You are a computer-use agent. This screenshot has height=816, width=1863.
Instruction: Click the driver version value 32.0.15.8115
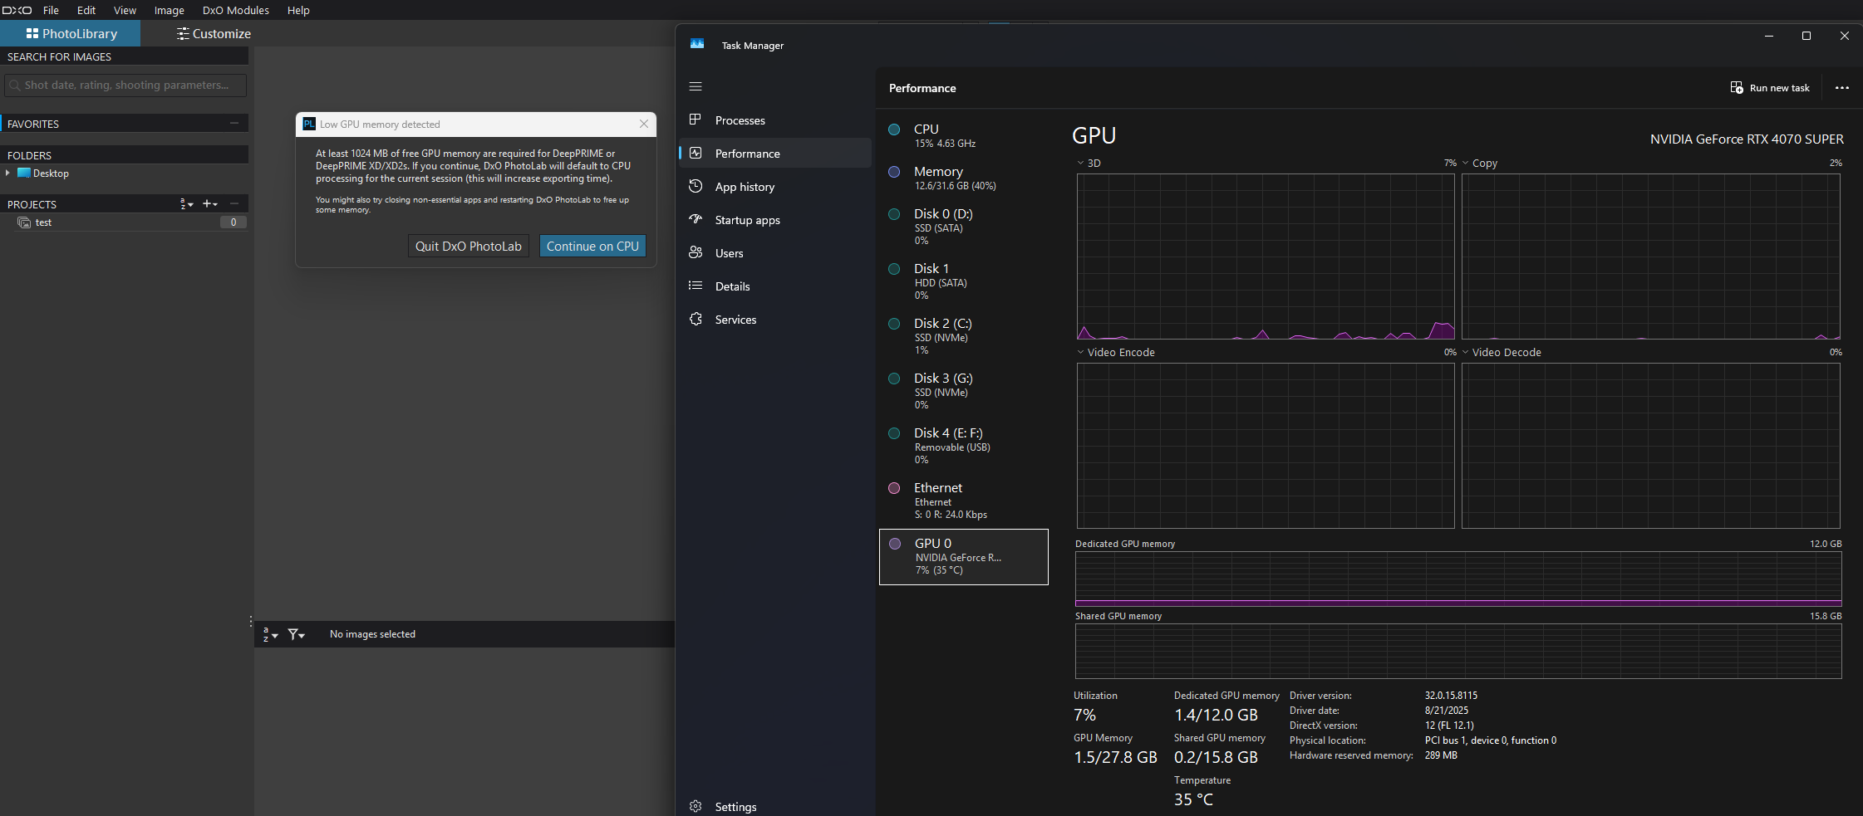[x=1451, y=696]
